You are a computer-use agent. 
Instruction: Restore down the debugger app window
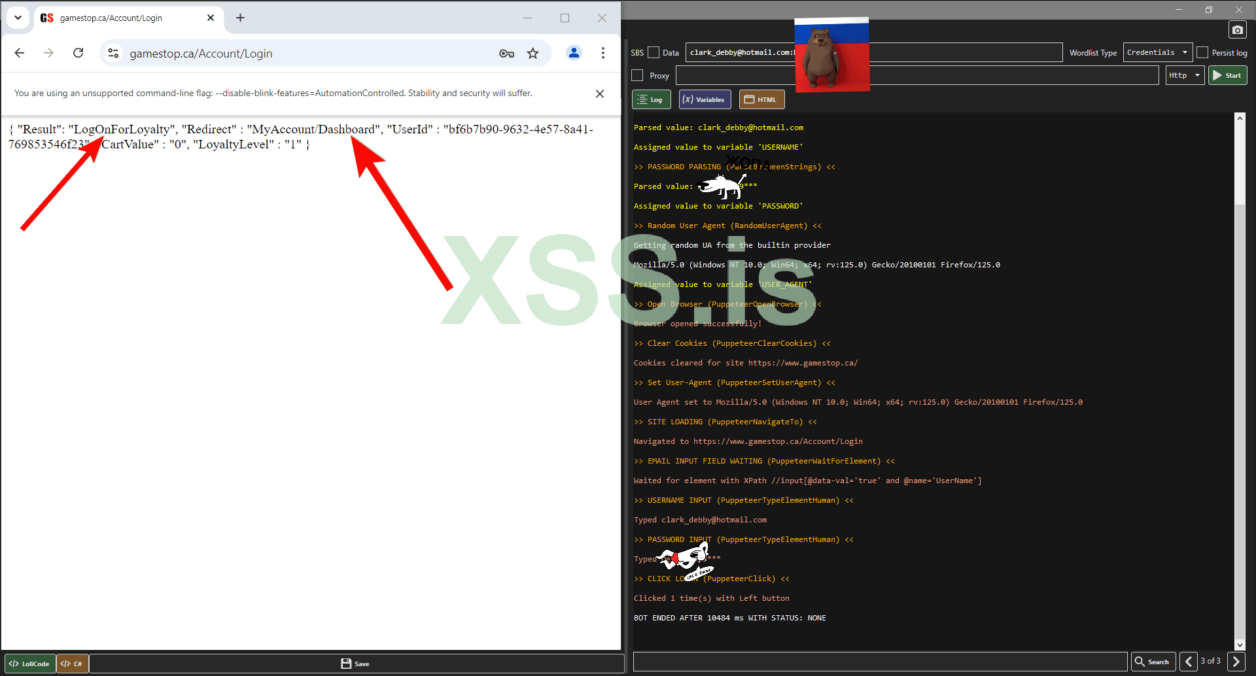coord(1208,9)
